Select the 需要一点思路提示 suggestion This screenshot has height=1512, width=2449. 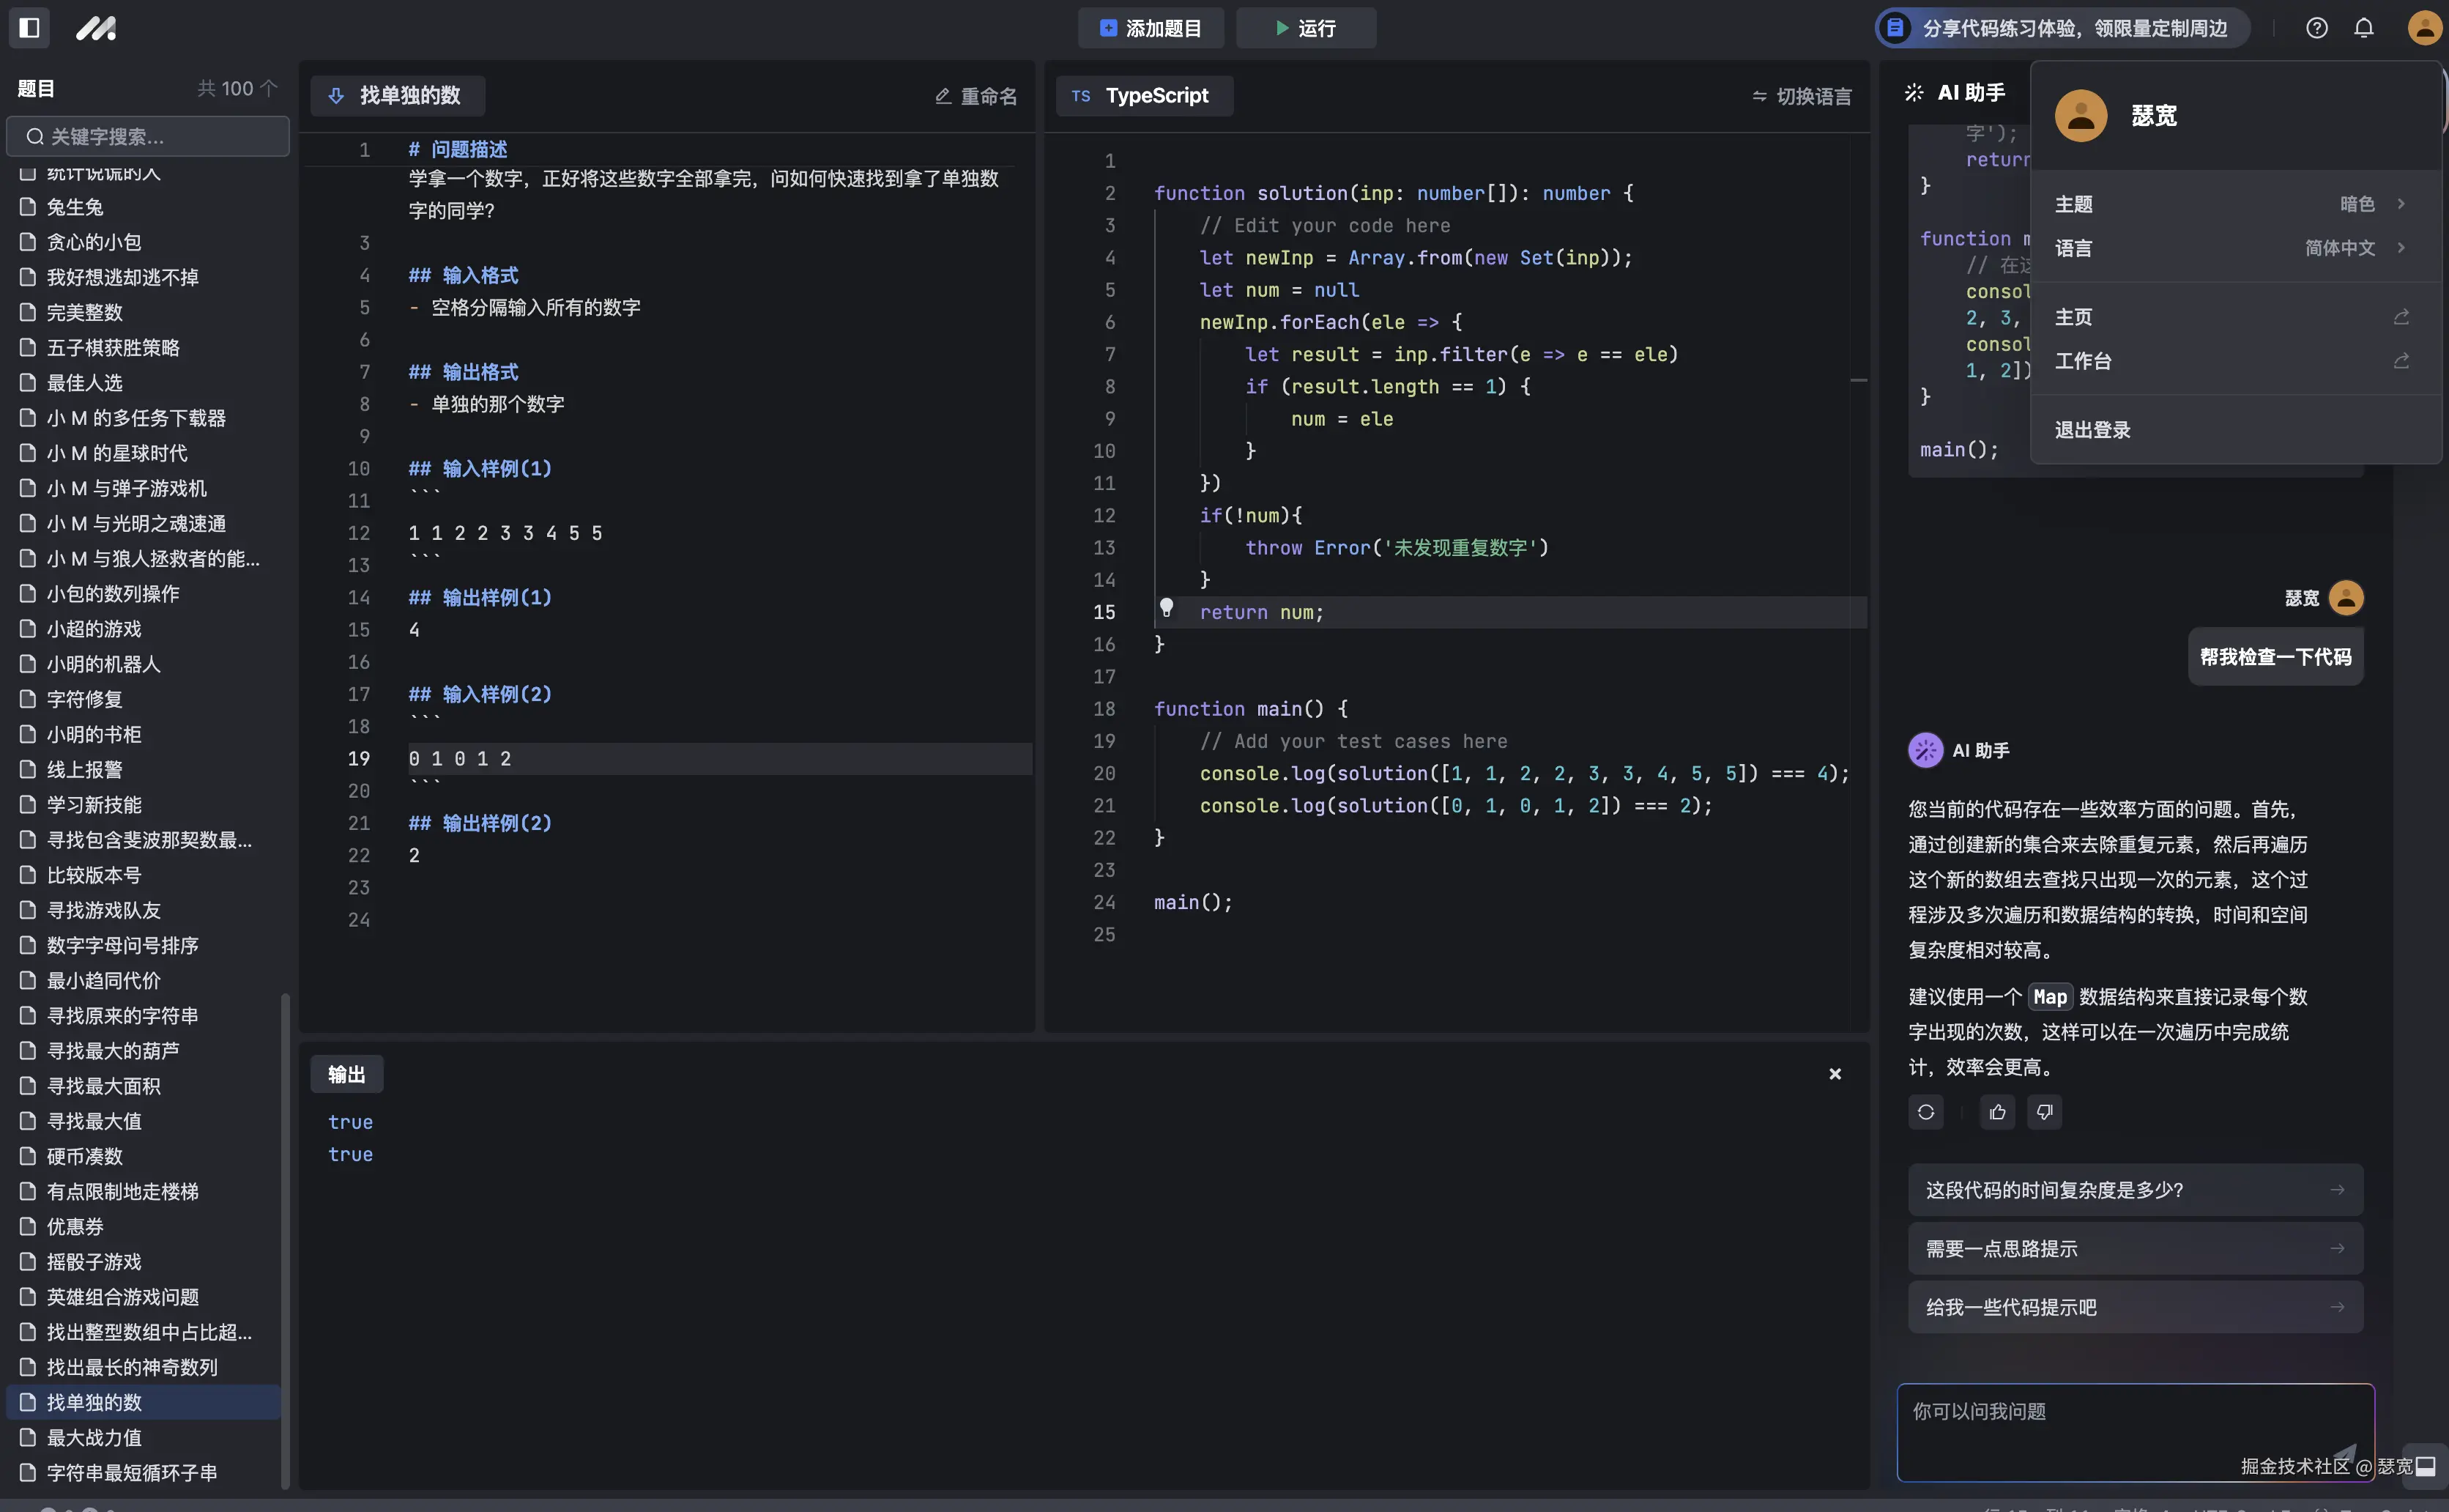2135,1248
